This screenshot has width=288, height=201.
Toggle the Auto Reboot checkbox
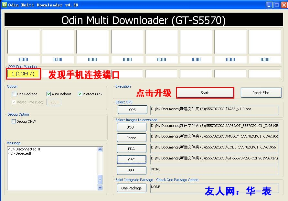(48, 94)
